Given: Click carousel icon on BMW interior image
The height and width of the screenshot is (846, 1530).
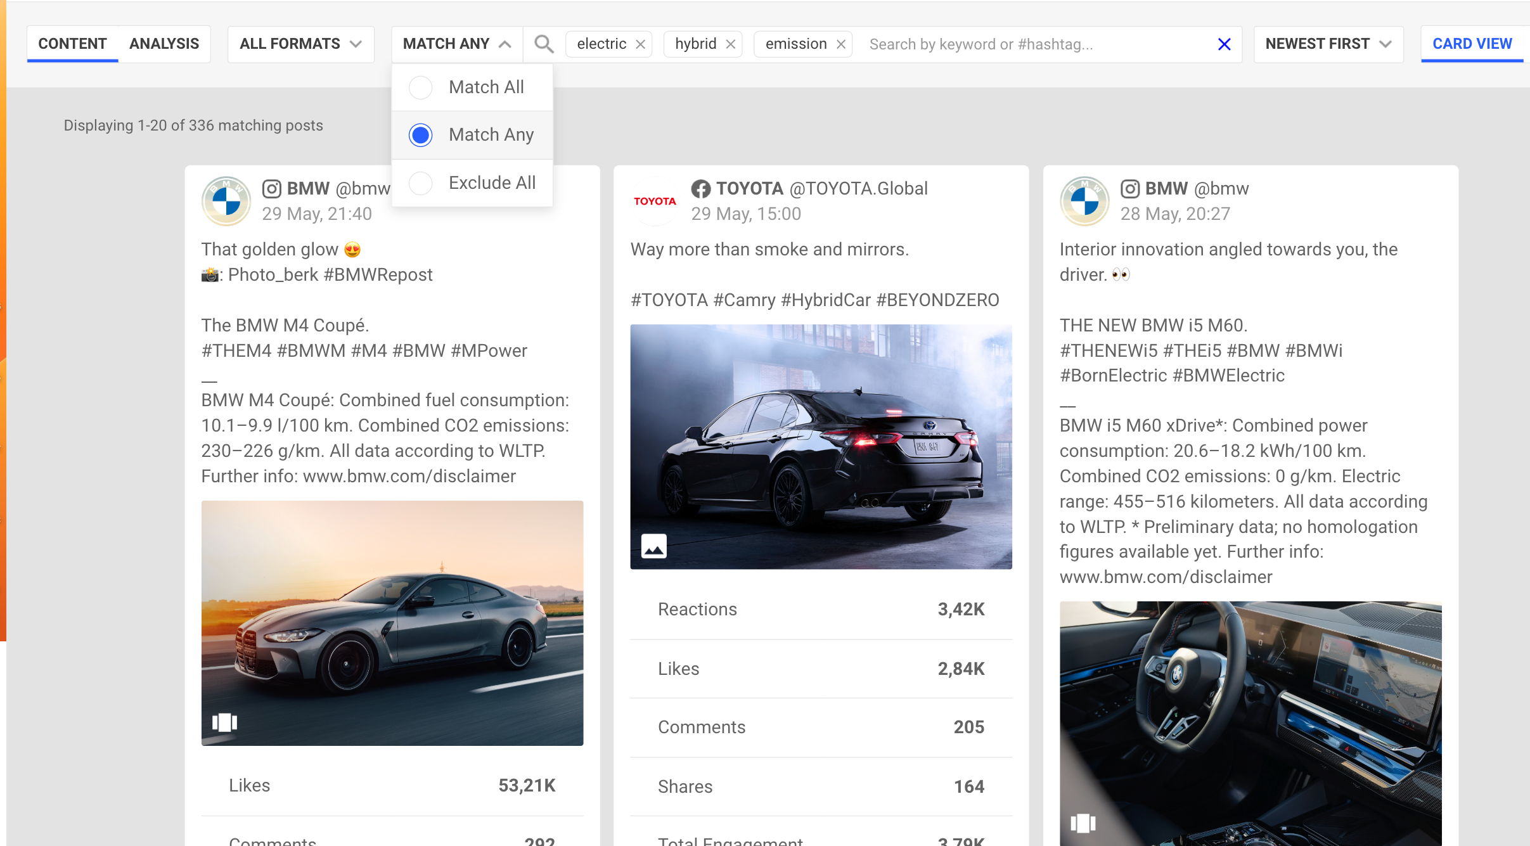Looking at the screenshot, I should click(1083, 823).
